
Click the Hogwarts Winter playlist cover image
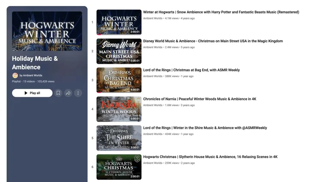coord(47,31)
